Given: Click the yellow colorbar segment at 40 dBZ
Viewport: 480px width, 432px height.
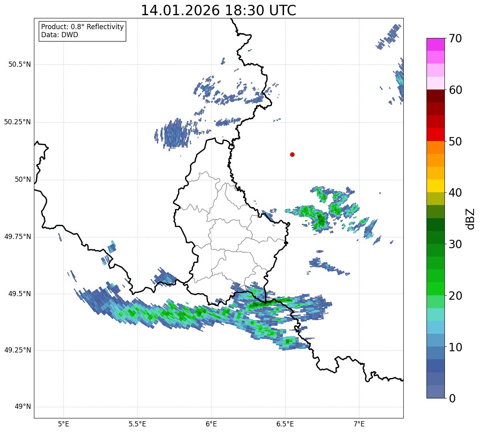Looking at the screenshot, I should (436, 186).
